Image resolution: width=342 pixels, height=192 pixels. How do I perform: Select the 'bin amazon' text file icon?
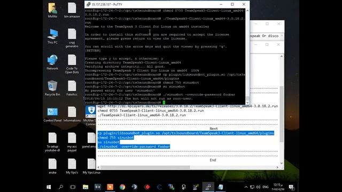[x=72, y=11]
